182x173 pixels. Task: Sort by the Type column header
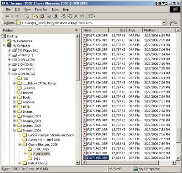(x=135, y=30)
